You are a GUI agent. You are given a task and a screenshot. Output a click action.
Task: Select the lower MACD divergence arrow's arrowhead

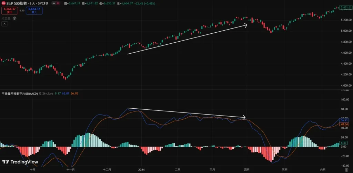pyautogui.click(x=244, y=117)
